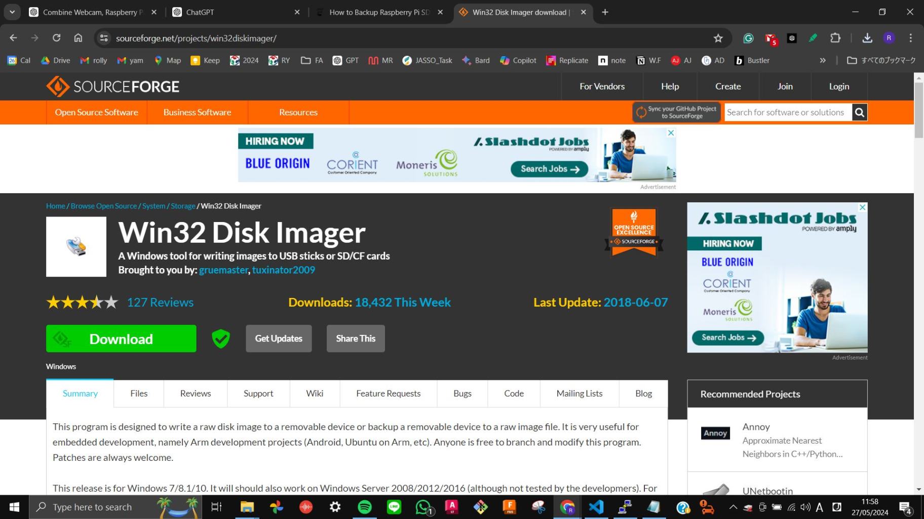Open the Code tab
Viewport: 924px width, 519px height.
coord(514,394)
